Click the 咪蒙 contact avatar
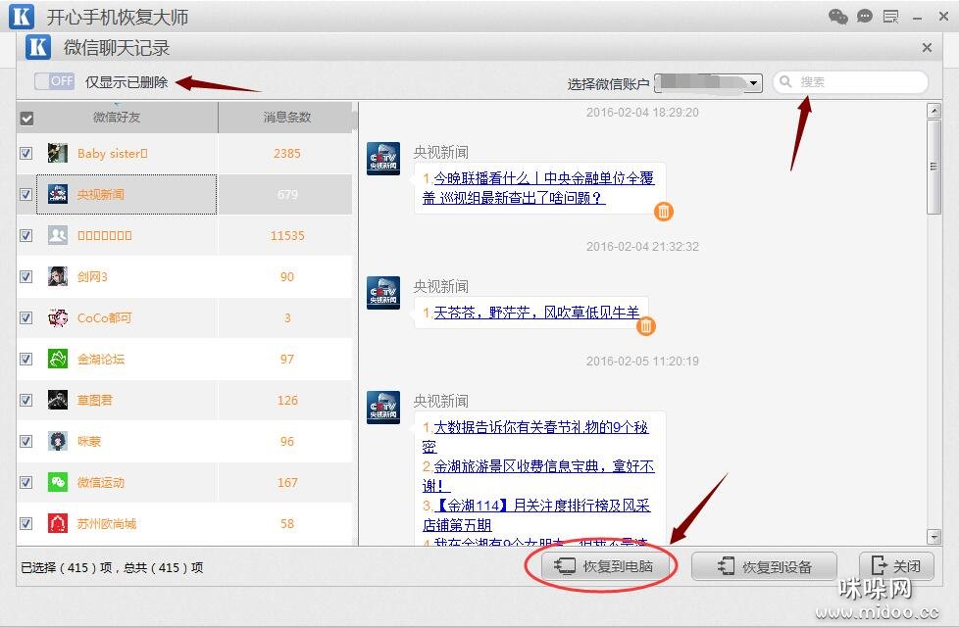Screen dimensions: 959x628 coord(58,441)
